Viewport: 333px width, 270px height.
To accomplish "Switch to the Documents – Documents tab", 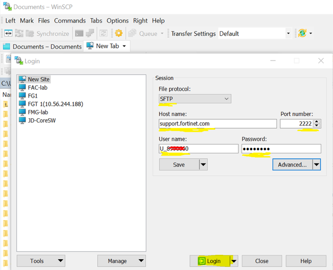I will point(43,46).
